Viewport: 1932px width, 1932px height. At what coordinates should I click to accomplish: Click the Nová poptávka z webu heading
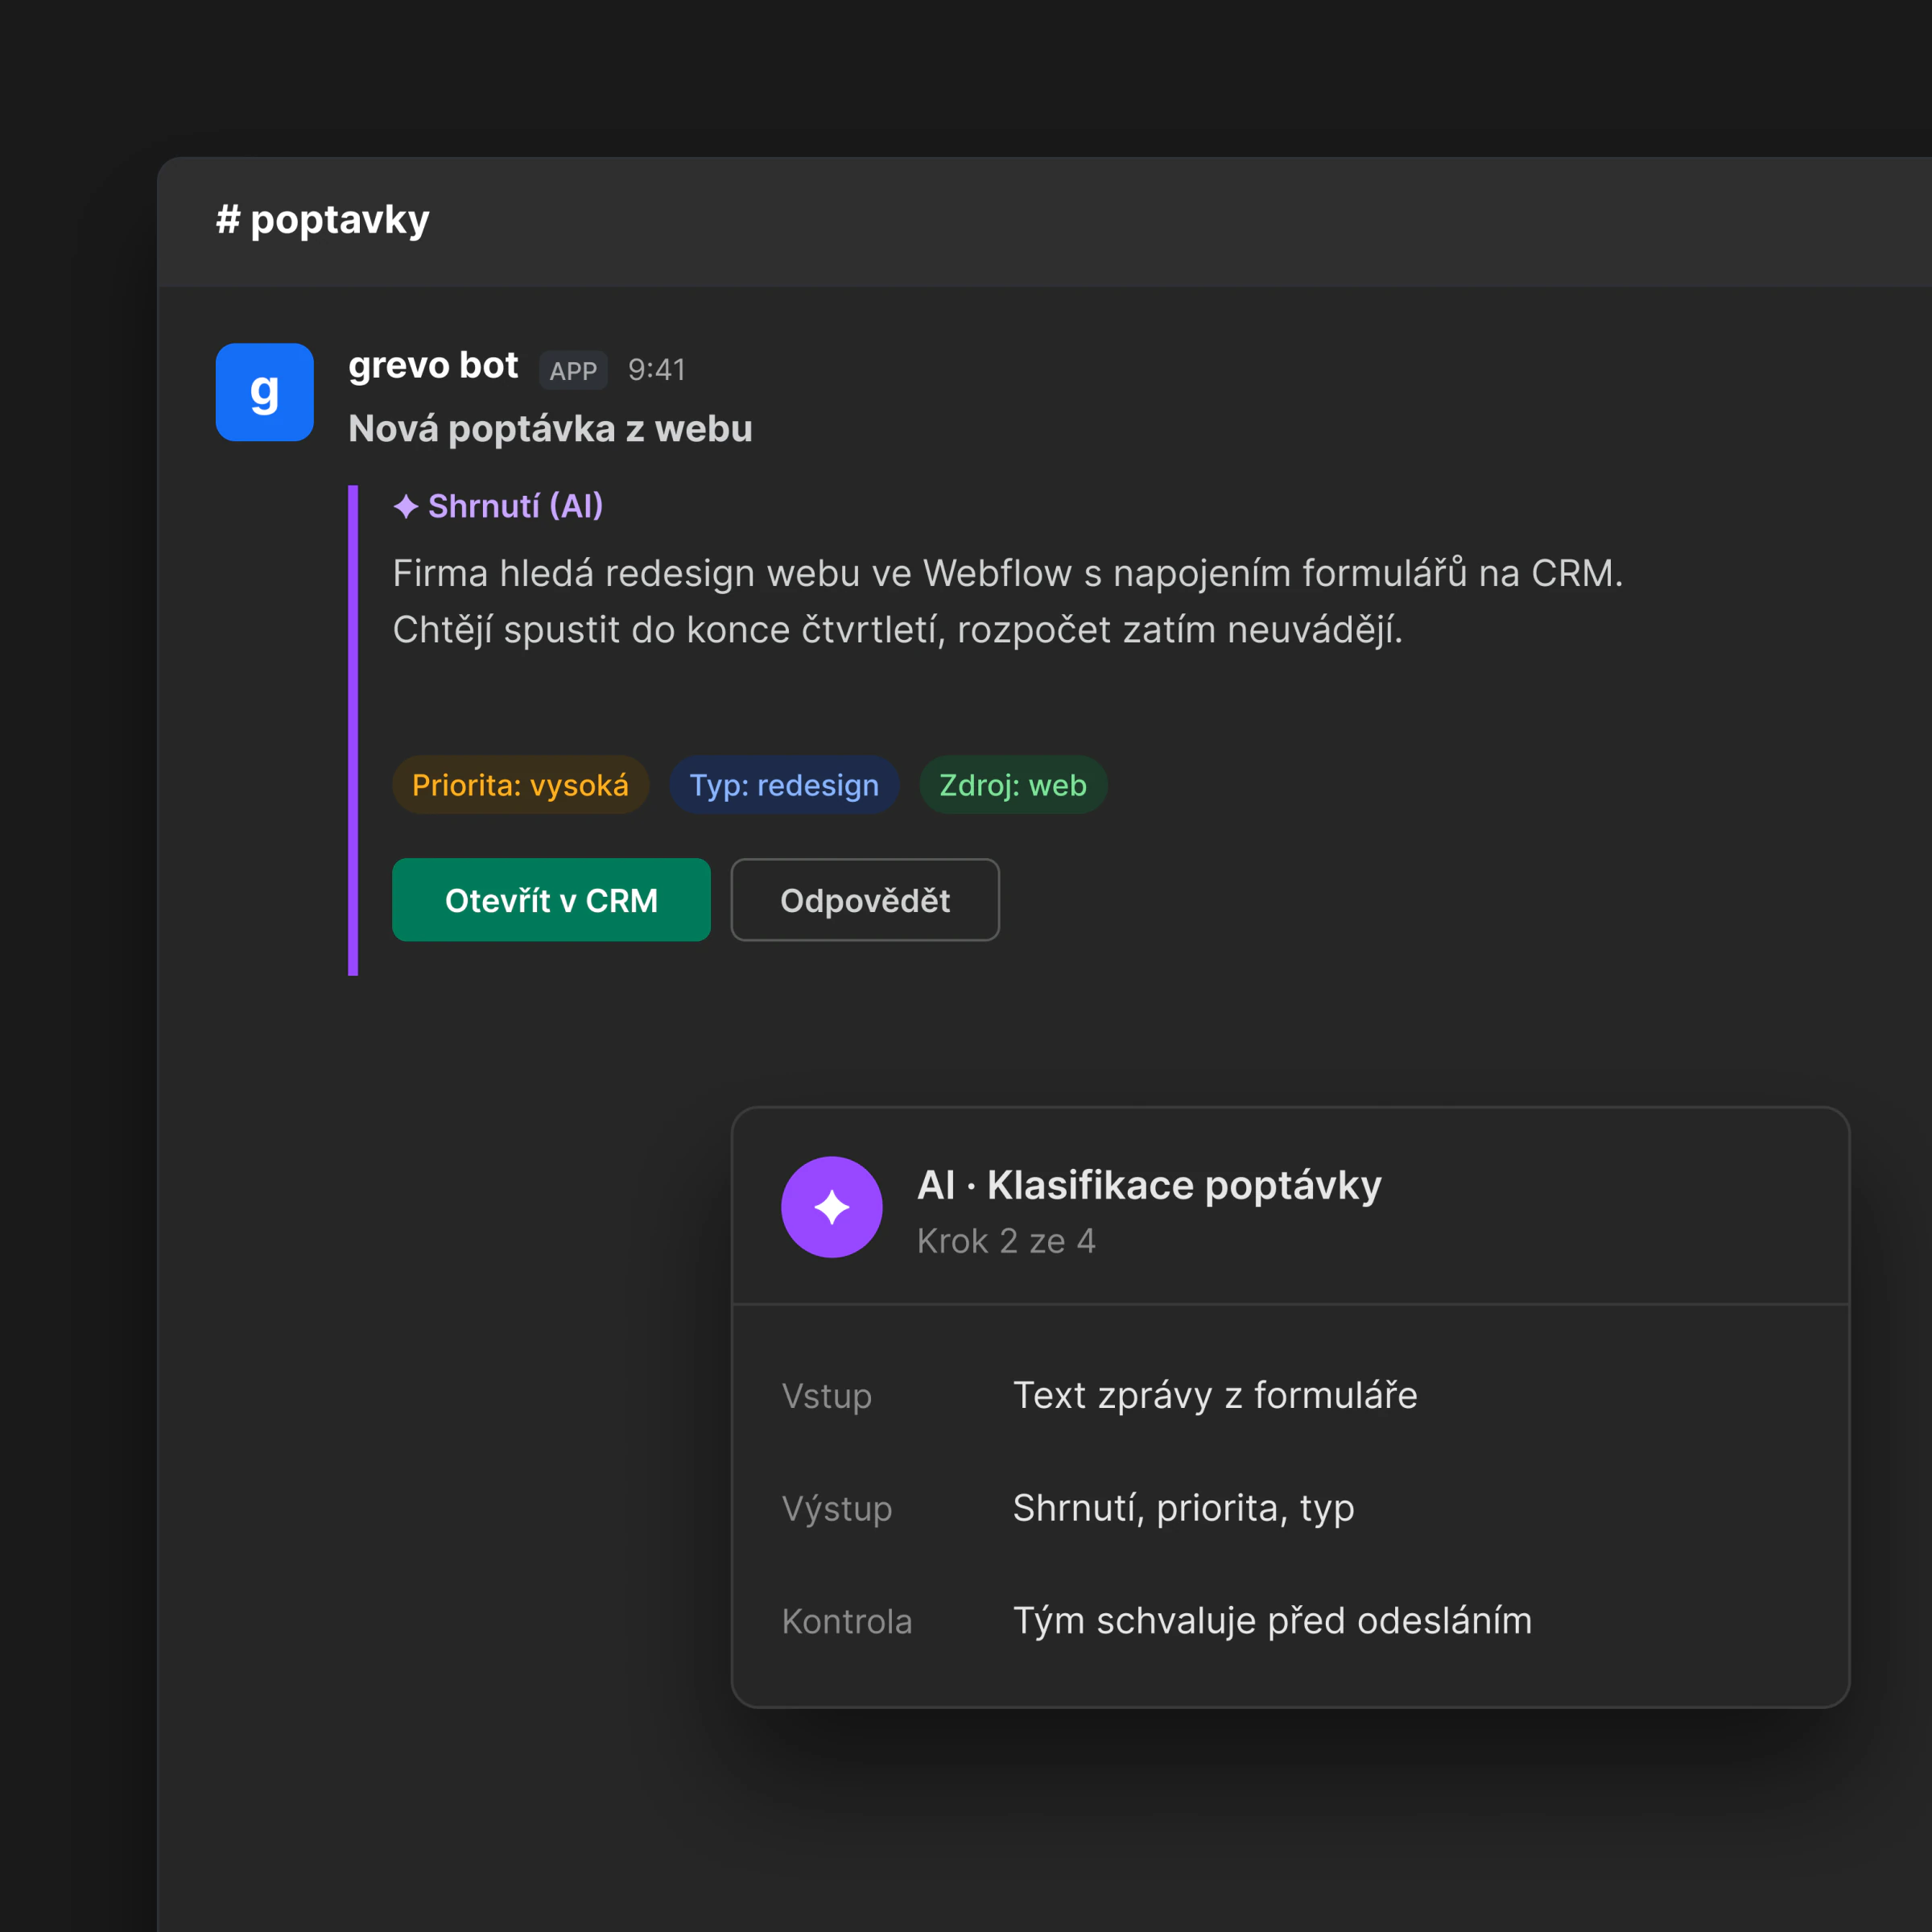[x=550, y=429]
